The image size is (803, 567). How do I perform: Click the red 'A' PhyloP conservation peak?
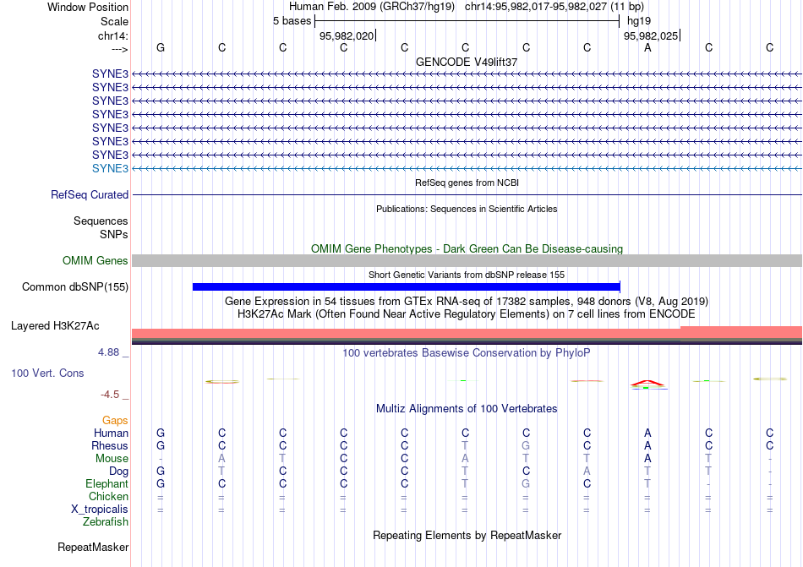647,384
